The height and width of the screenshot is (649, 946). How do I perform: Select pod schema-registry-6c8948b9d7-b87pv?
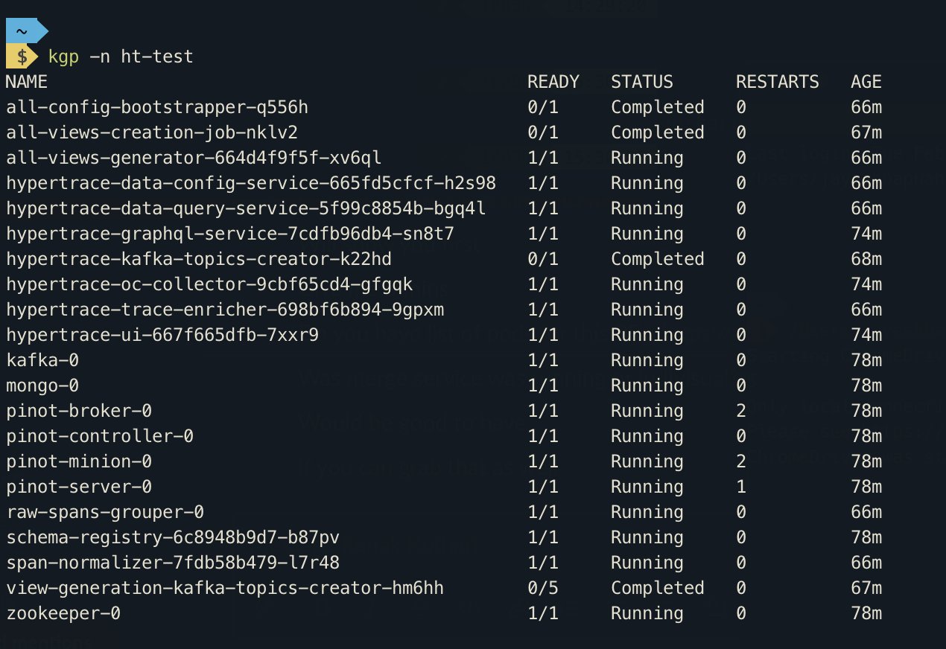(173, 537)
